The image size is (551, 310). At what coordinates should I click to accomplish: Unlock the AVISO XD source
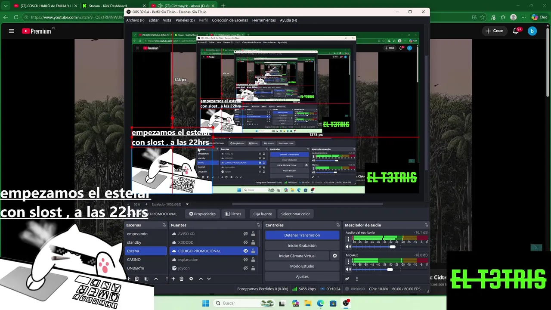253,234
